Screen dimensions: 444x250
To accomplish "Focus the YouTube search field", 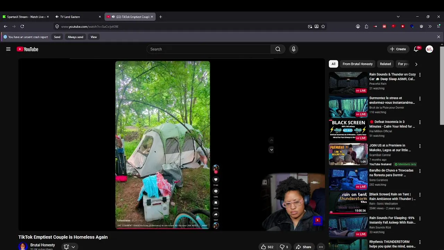I will coord(208,49).
